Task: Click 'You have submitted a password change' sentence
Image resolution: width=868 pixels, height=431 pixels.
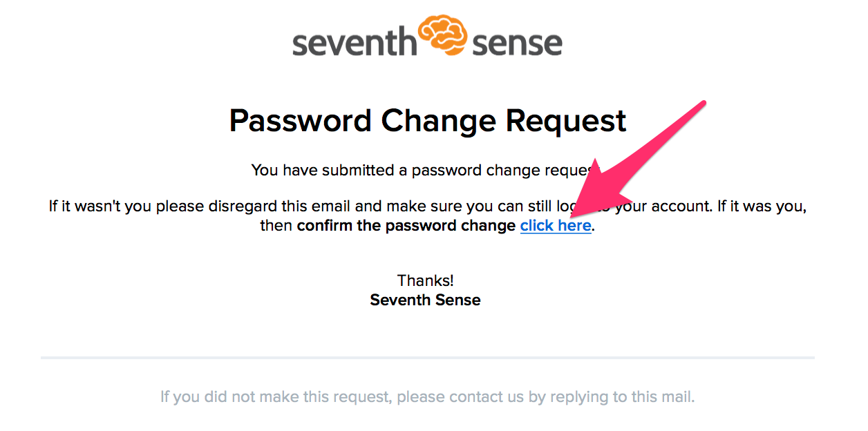Action: [x=423, y=170]
